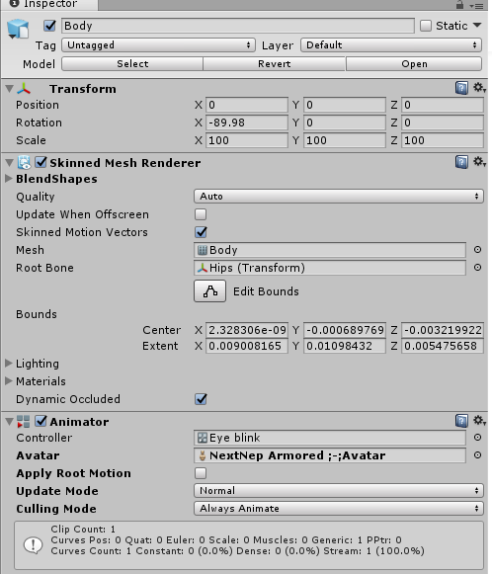492x574 pixels.
Task: Open the Tag dropdown showing Untagged
Action: coord(158,45)
